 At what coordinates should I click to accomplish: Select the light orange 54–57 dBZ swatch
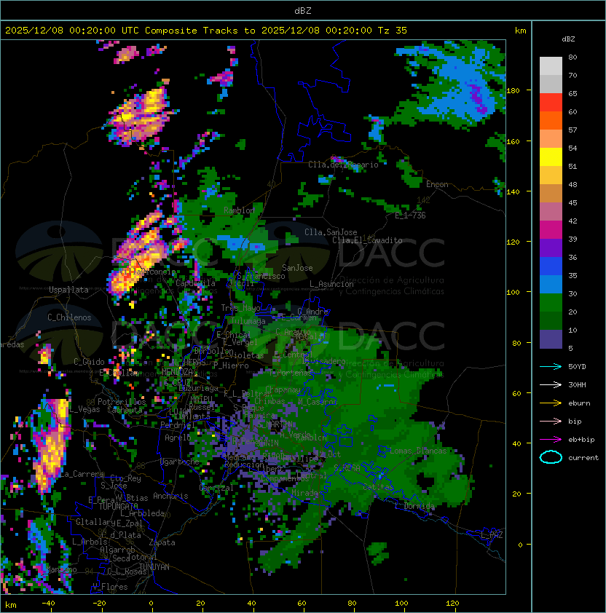551,139
